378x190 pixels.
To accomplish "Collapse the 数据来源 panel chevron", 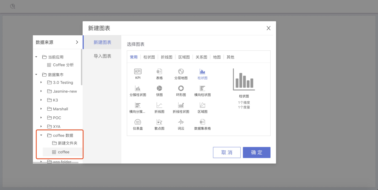I will [x=77, y=42].
